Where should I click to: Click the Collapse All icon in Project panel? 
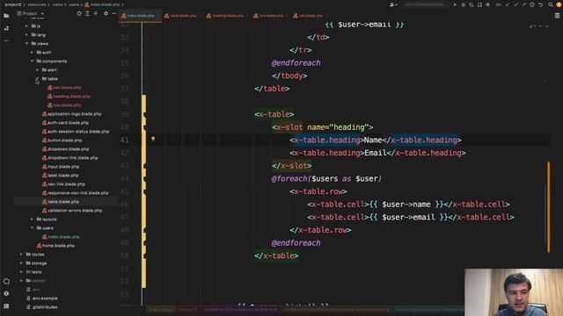96,14
